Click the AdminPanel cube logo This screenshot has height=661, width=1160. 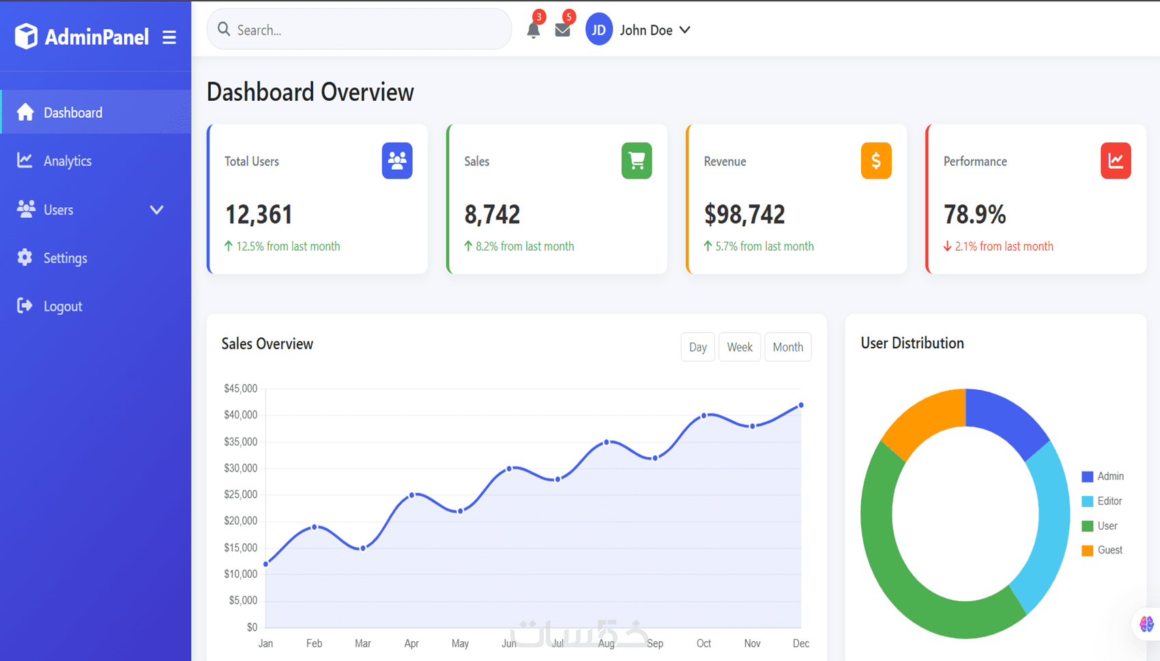click(x=26, y=36)
